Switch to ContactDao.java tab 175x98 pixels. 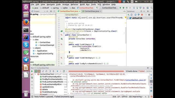92,11
